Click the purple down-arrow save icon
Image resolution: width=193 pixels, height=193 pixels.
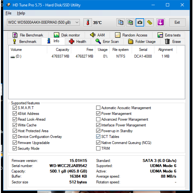(160, 22)
